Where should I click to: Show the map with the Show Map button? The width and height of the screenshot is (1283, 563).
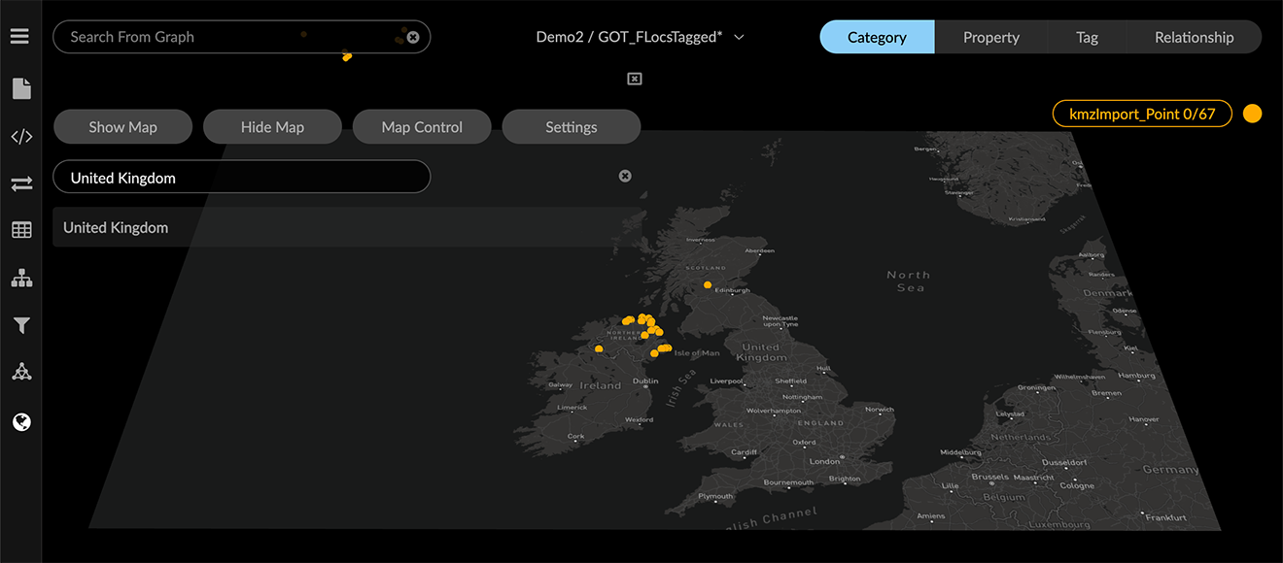point(122,126)
